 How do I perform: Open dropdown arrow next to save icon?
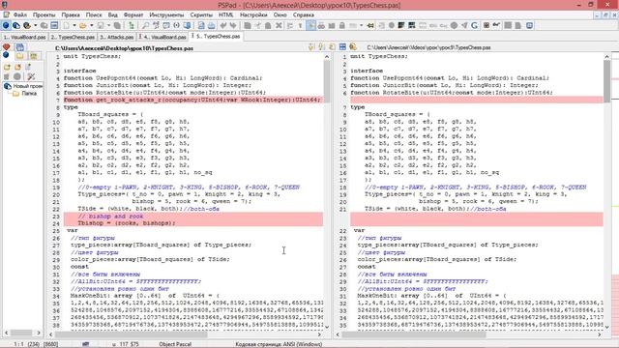click(x=109, y=26)
